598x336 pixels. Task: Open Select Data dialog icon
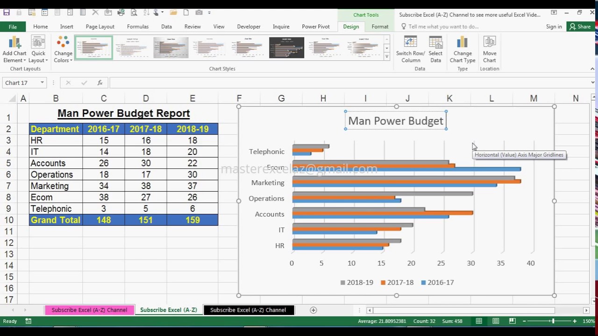[435, 43]
